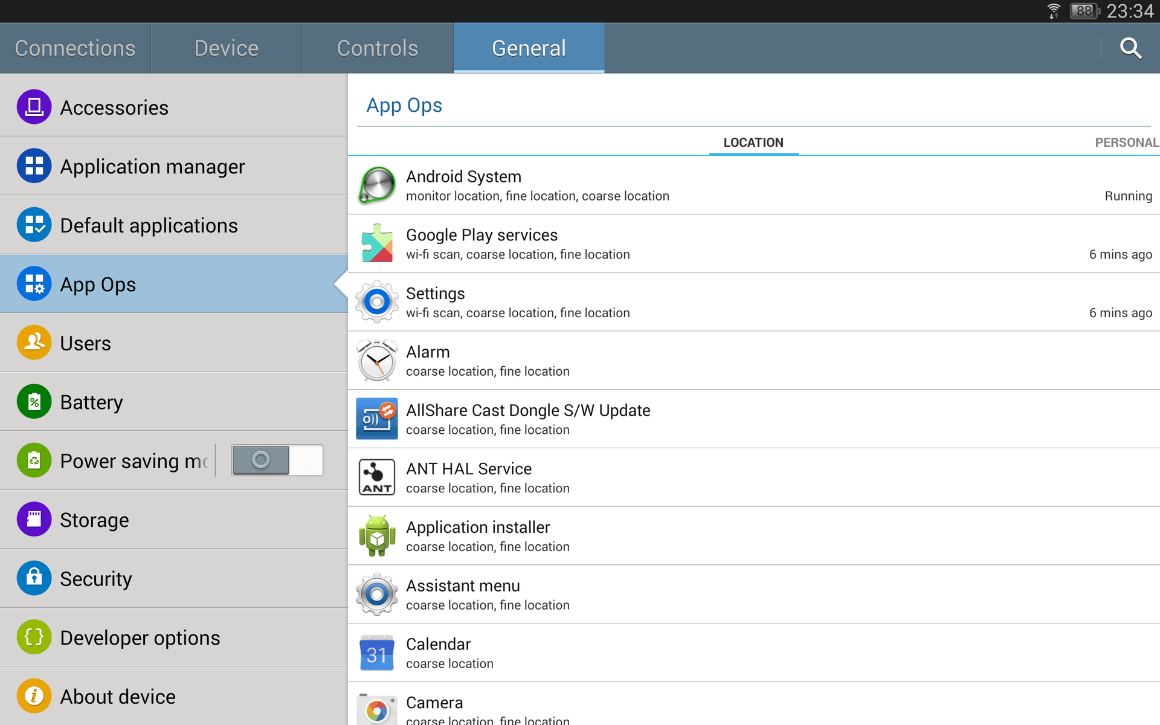Switch to the PERSONAL tab in App Ops

coord(1127,143)
